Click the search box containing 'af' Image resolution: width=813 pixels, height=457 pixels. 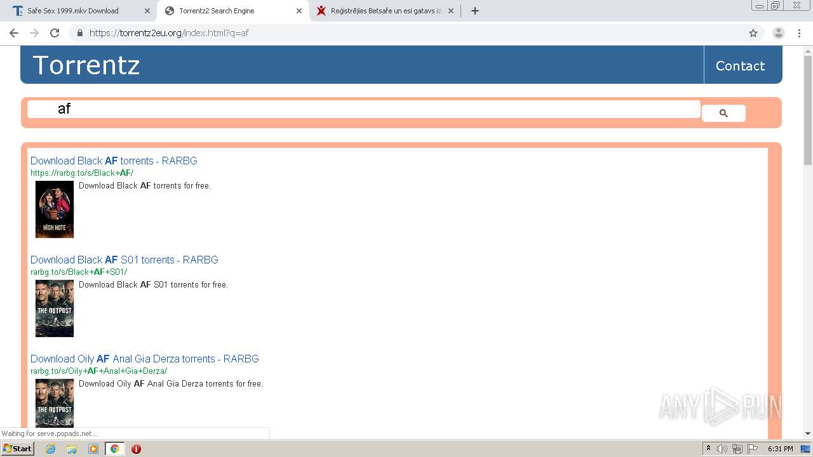(x=364, y=109)
